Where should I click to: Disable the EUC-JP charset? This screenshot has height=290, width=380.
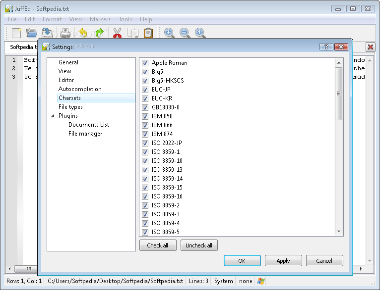click(x=145, y=90)
